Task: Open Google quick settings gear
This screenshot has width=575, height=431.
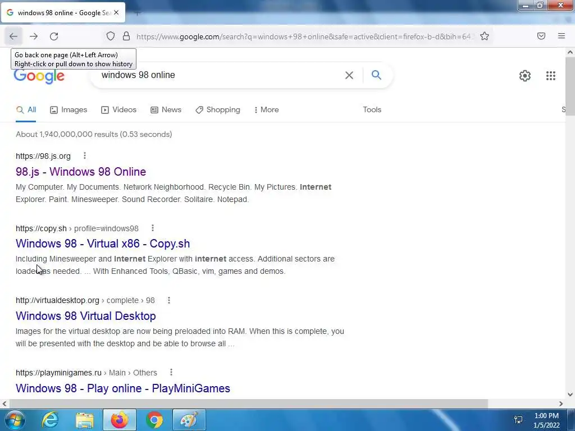Action: 525,76
